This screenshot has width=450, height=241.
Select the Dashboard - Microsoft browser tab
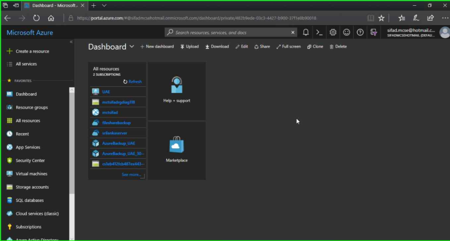point(54,5)
